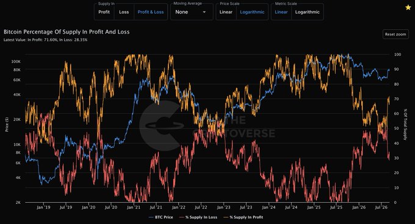This screenshot has height=224, width=415.
Task: Click the Latest Value In Profit text
Action: click(46, 40)
